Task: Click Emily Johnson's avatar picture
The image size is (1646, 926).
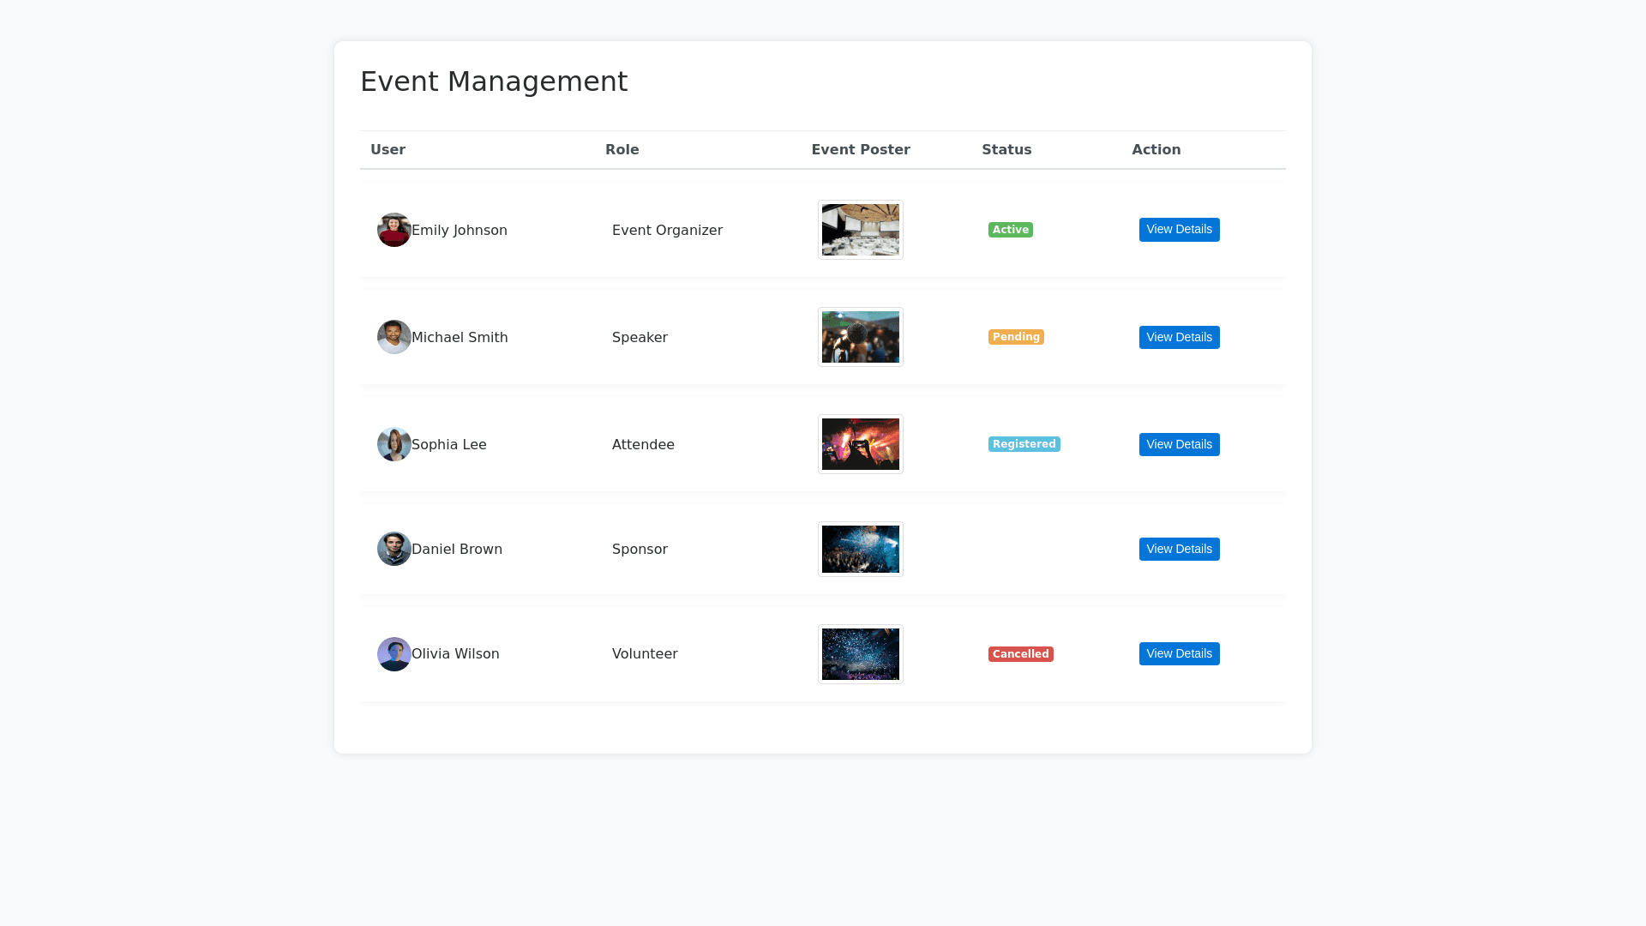Action: [393, 230]
